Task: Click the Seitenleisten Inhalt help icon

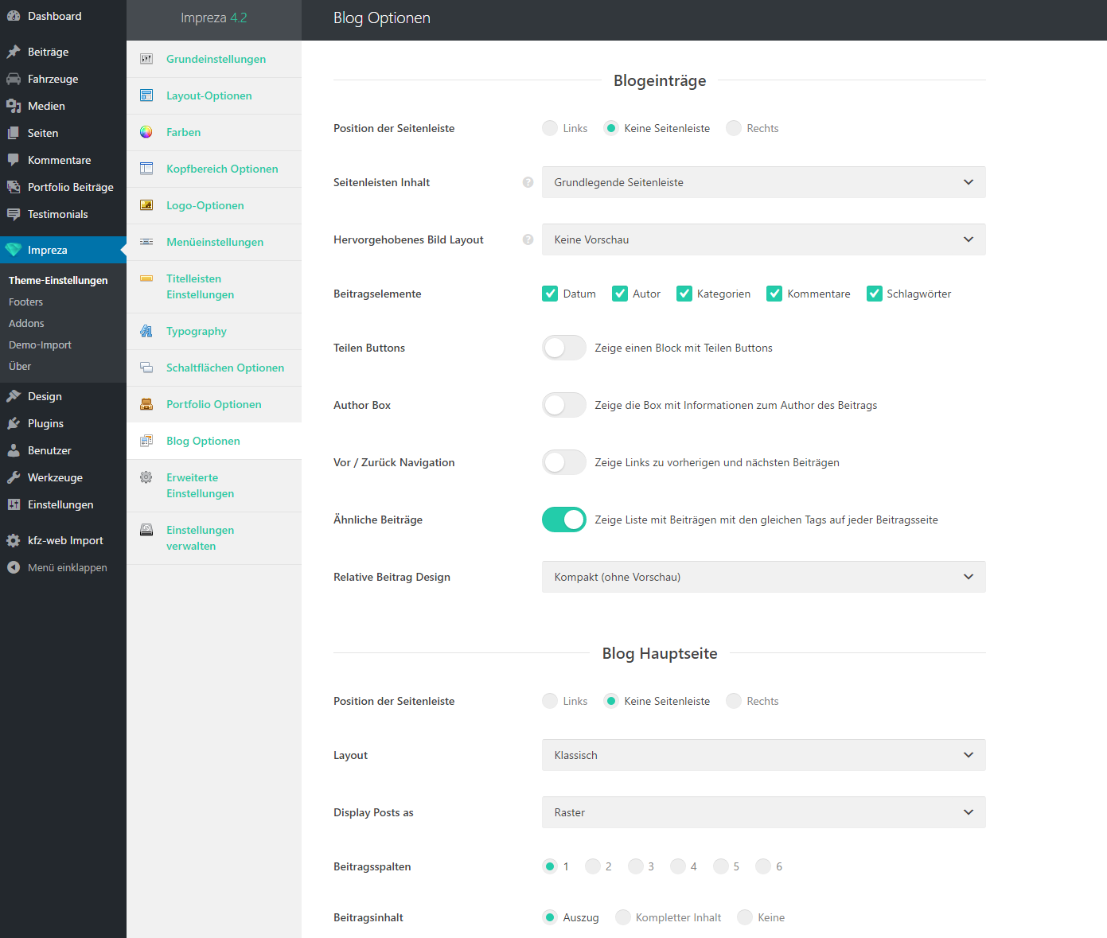Action: (x=528, y=182)
